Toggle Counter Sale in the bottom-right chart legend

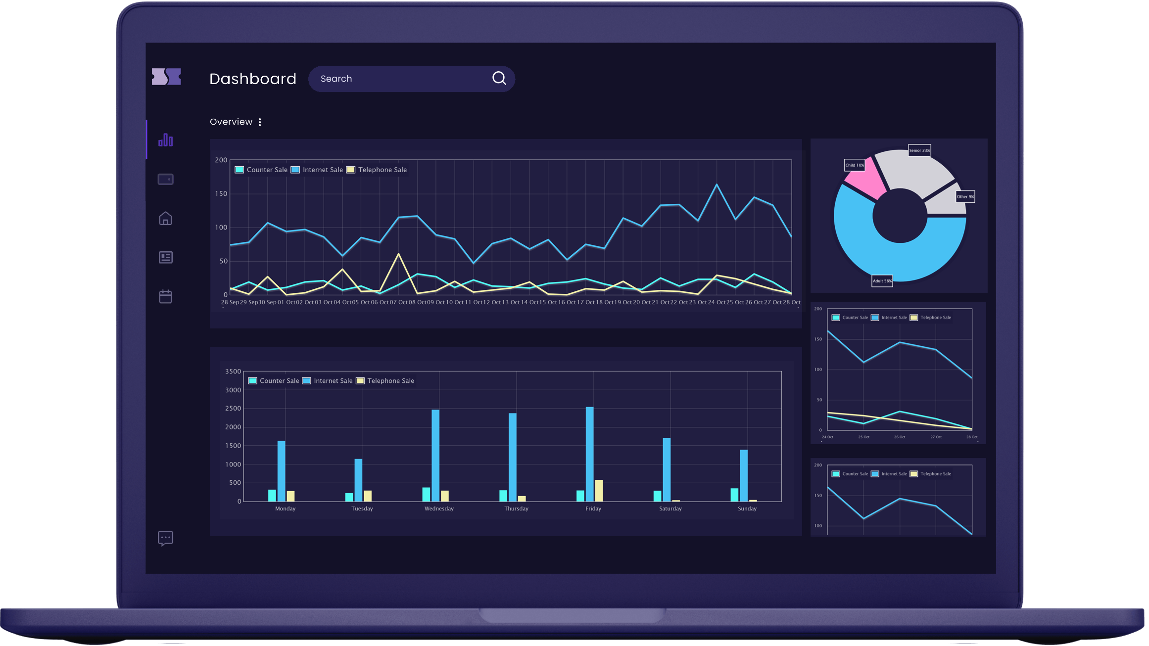850,474
